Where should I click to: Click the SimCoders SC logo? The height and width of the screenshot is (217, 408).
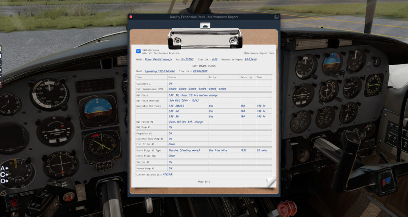pos(138,51)
